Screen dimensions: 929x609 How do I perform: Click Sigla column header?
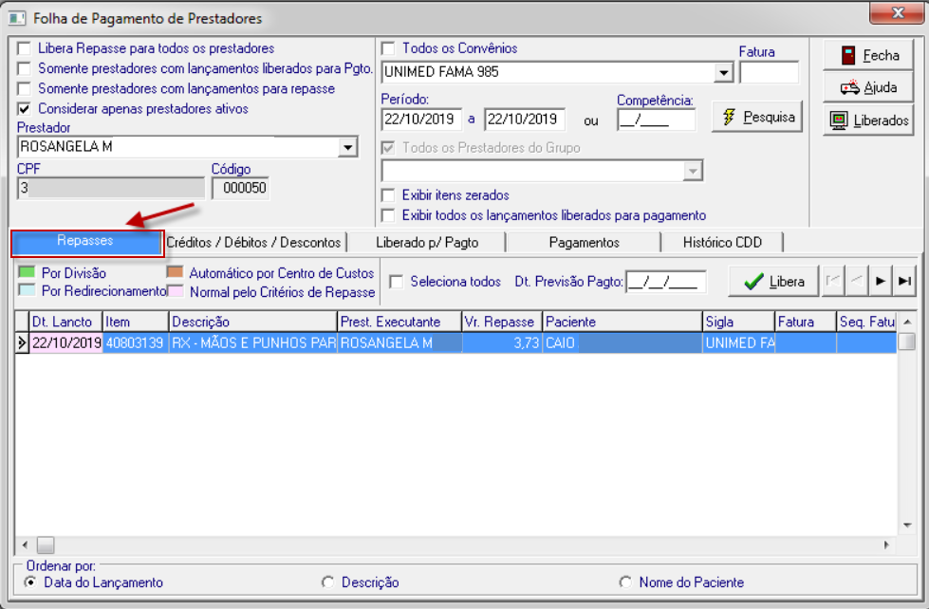(739, 323)
